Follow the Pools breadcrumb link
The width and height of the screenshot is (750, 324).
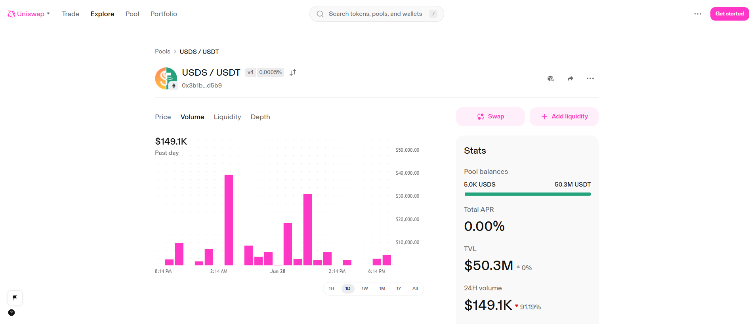pos(162,51)
